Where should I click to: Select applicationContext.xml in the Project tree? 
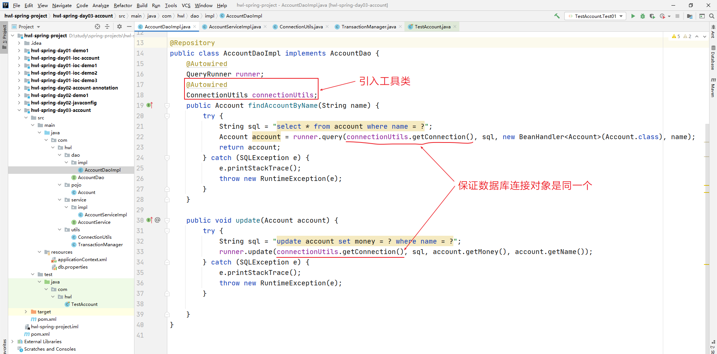82,259
